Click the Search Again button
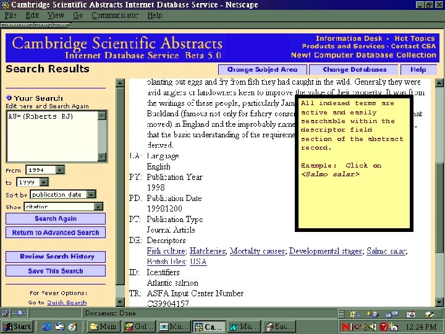Screen dimensions: 445x334 click(x=56, y=219)
